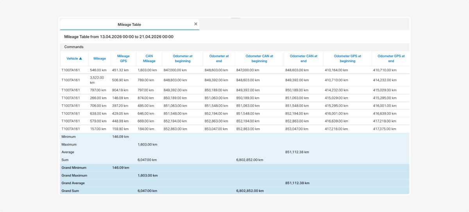This screenshot has height=212, width=469.
Task: Sort by Odometer GPS at beginning
Action: [x=347, y=59]
